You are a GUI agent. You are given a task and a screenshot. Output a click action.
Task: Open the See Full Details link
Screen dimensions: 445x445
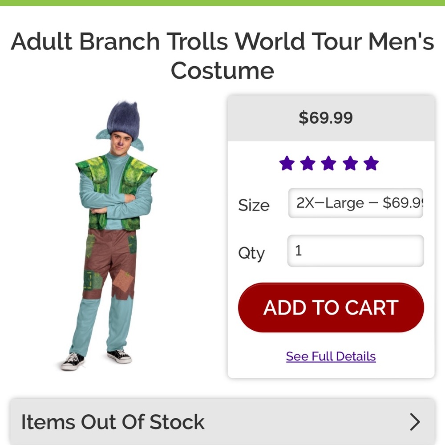point(330,356)
